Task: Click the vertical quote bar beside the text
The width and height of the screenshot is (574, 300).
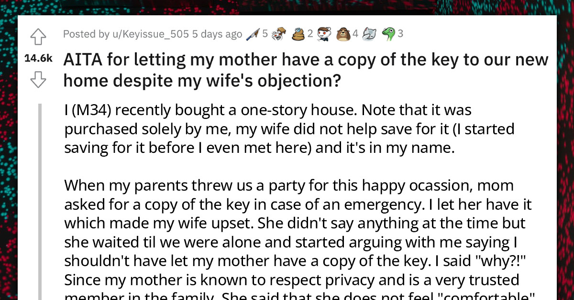Action: (42, 191)
